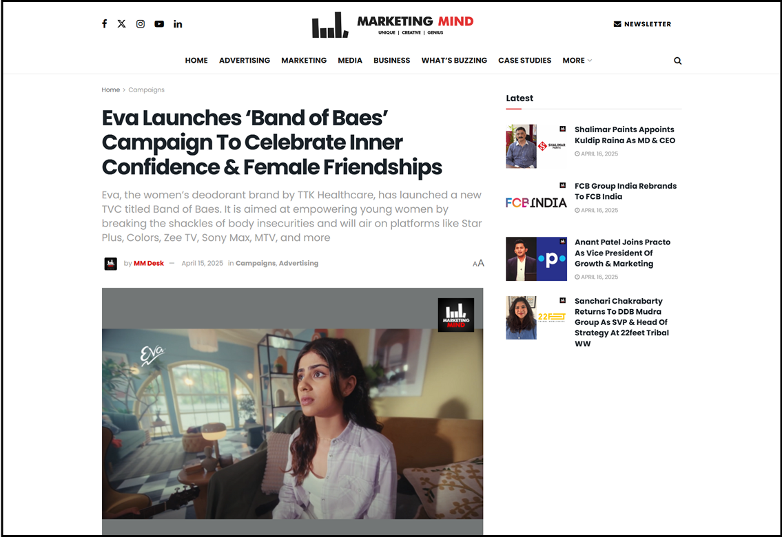Open the YouTube social icon

(x=159, y=23)
